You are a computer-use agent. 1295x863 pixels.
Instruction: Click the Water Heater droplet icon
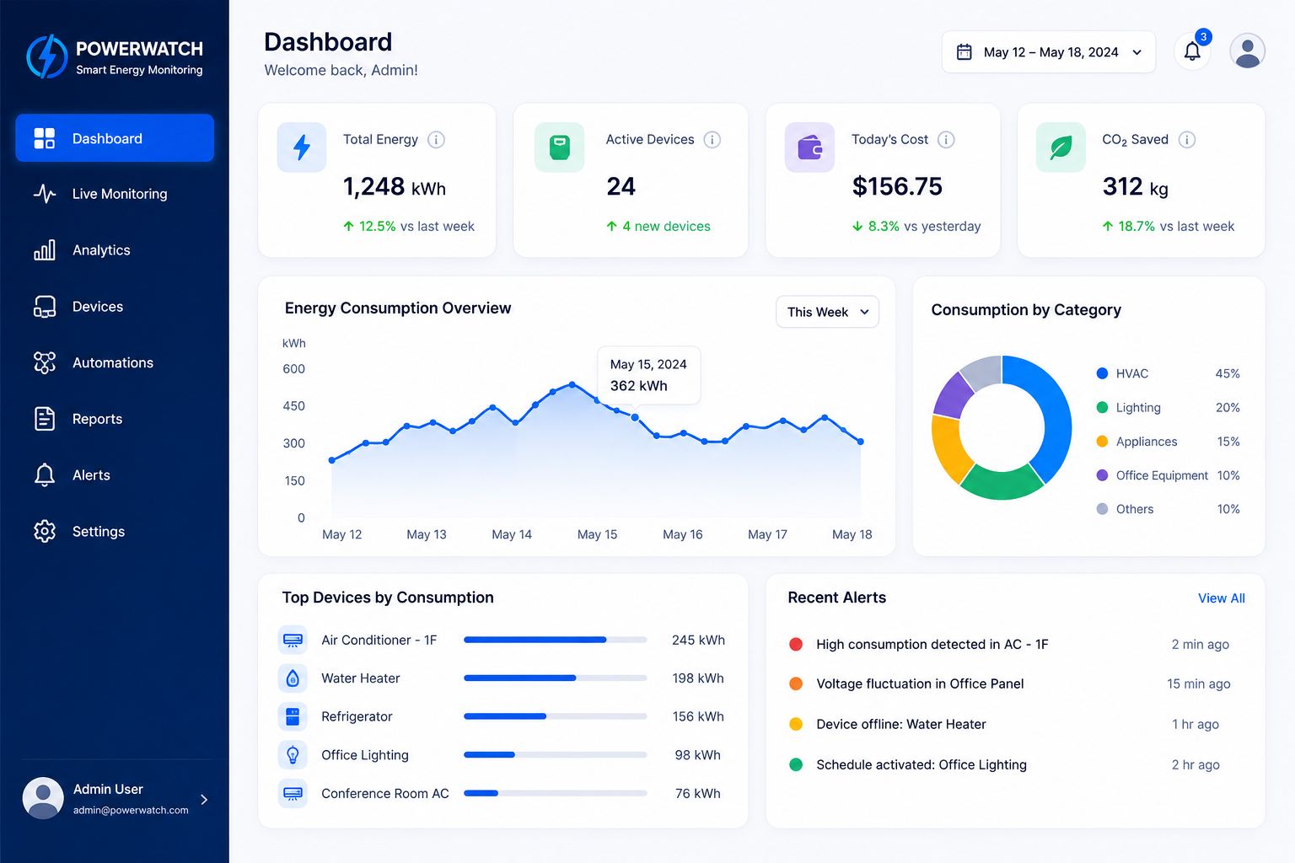tap(293, 678)
